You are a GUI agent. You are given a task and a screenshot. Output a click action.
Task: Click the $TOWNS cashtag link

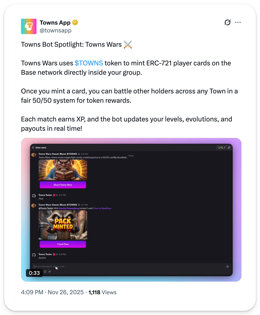click(x=89, y=63)
